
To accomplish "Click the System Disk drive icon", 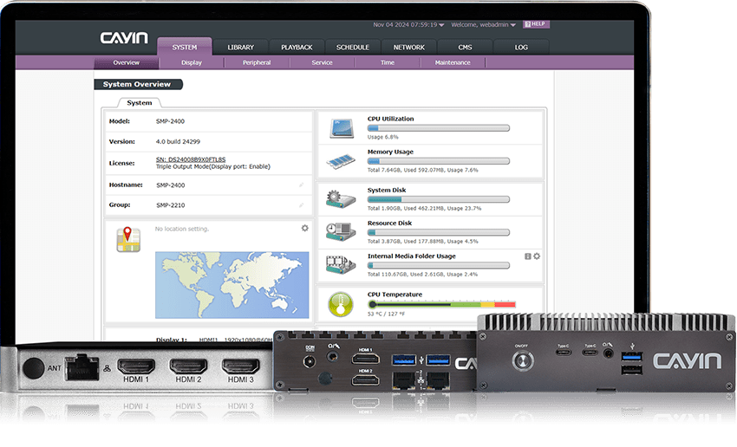I will 341,200.
